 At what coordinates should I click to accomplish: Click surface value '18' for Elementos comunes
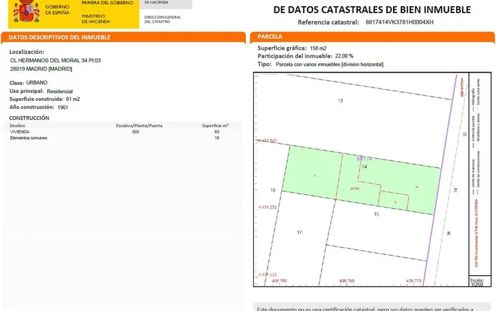(217, 138)
